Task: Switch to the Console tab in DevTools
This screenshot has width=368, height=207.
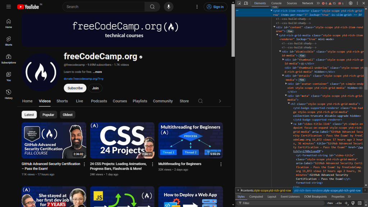Action: (x=276, y=3)
